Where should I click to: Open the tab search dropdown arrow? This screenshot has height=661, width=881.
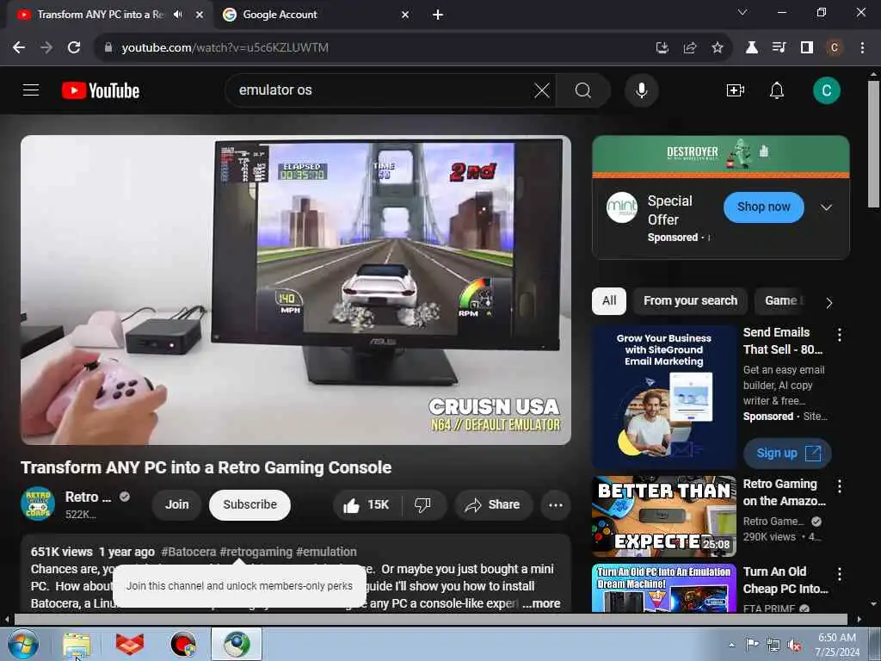click(x=742, y=12)
